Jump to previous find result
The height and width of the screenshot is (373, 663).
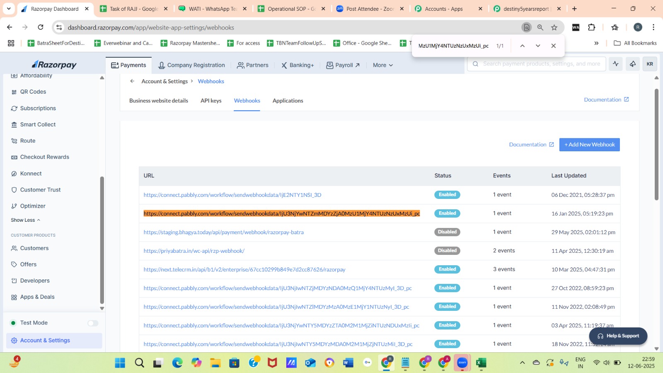click(x=522, y=46)
